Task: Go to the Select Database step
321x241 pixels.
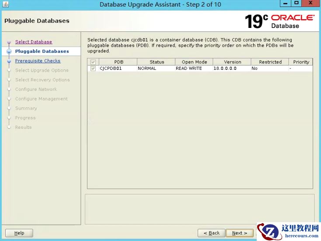Action: (34, 42)
